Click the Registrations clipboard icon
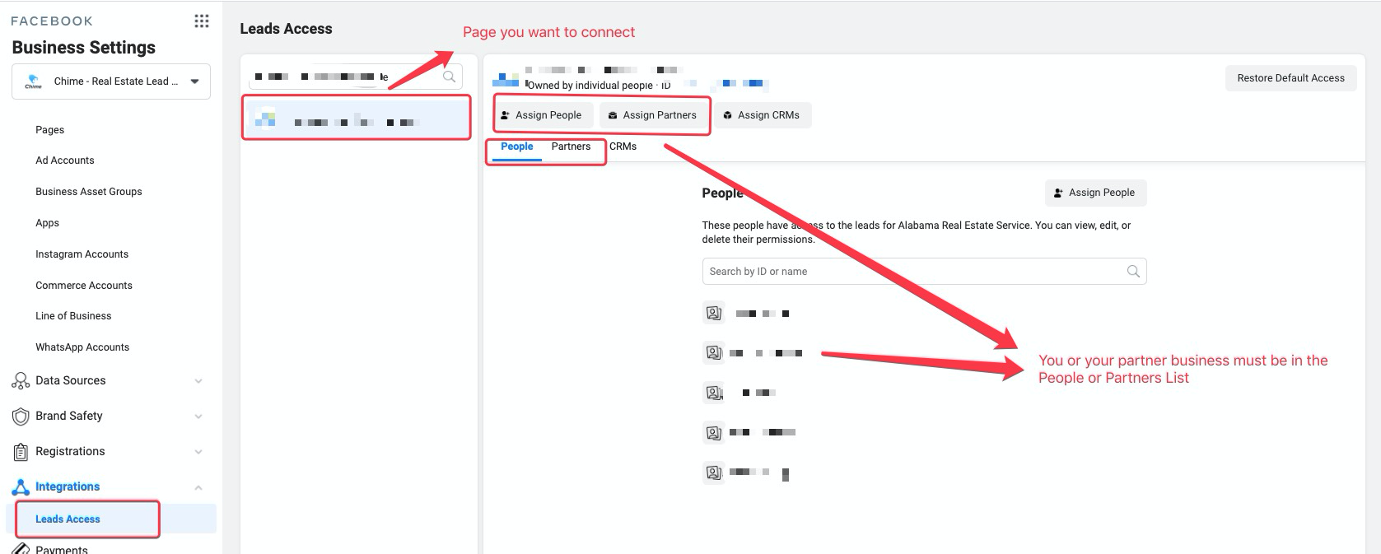Screen dimensions: 1381x554 [x=21, y=452]
